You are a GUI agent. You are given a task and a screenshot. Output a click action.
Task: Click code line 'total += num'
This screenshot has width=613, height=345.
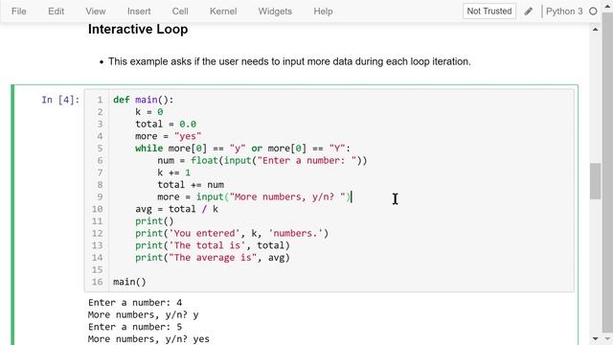(x=191, y=185)
